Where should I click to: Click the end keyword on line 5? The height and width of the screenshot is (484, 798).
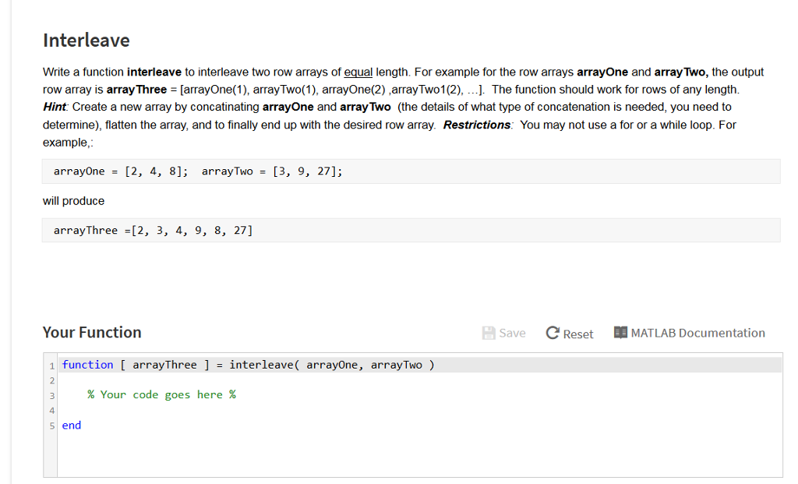tap(71, 425)
